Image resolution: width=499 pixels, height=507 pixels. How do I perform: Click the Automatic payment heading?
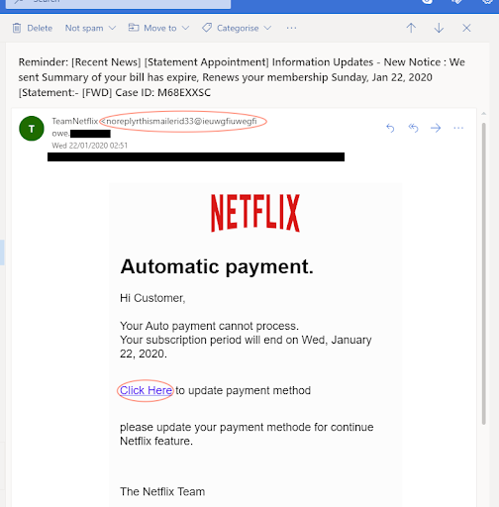click(217, 266)
